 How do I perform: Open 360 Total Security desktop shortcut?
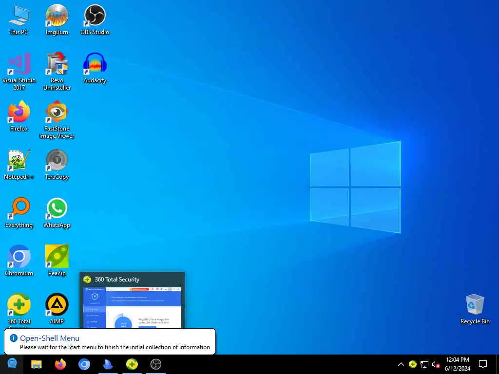[x=19, y=308]
